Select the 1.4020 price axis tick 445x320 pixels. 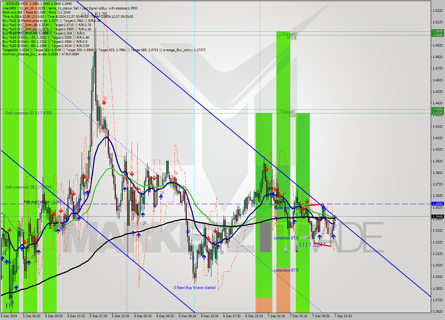pos(438,150)
